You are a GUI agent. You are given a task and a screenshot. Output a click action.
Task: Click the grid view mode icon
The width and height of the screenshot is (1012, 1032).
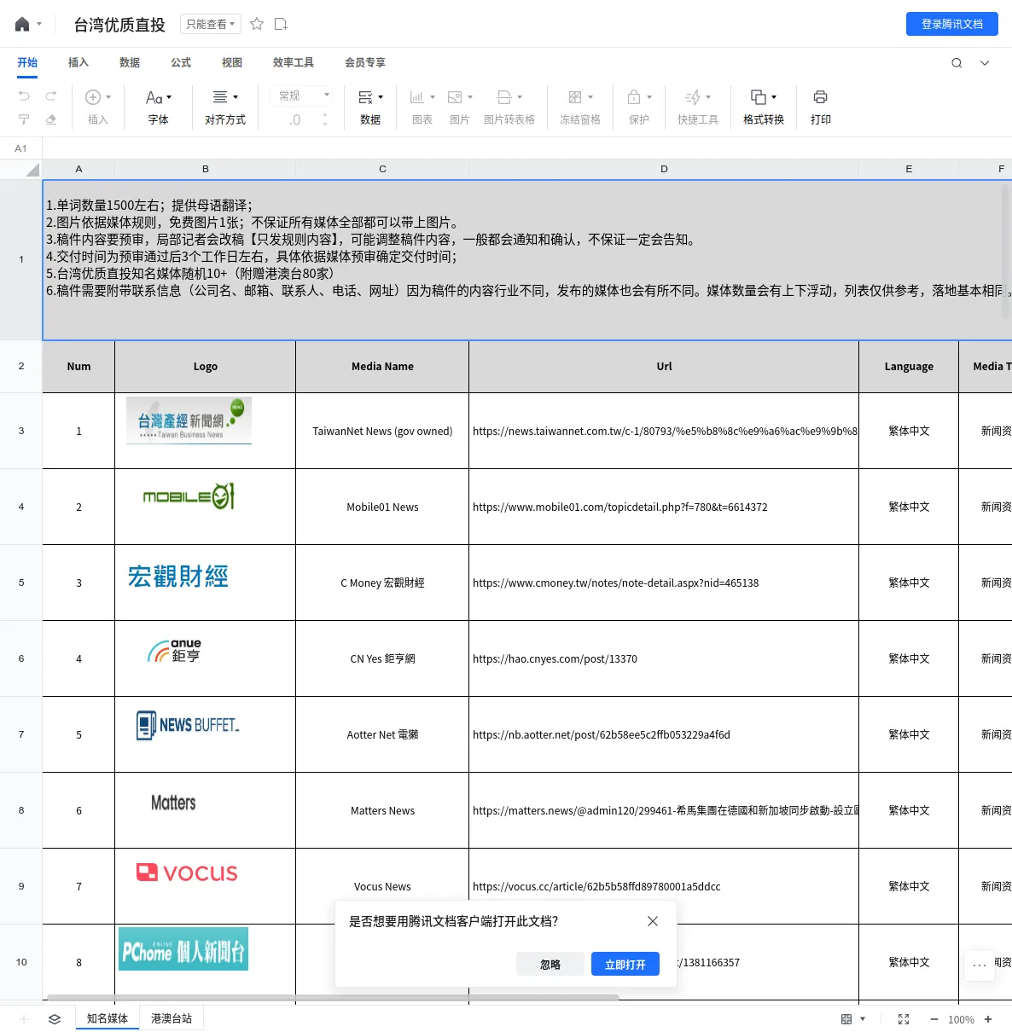tap(846, 1019)
